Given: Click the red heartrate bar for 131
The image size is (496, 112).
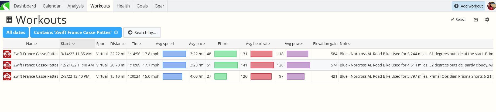Looking at the screenshot, I should click(x=261, y=54).
